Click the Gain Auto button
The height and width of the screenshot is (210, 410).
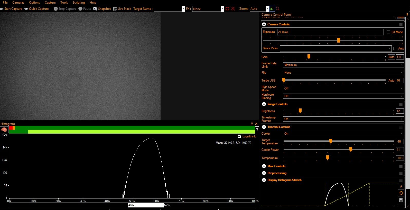[x=391, y=57]
